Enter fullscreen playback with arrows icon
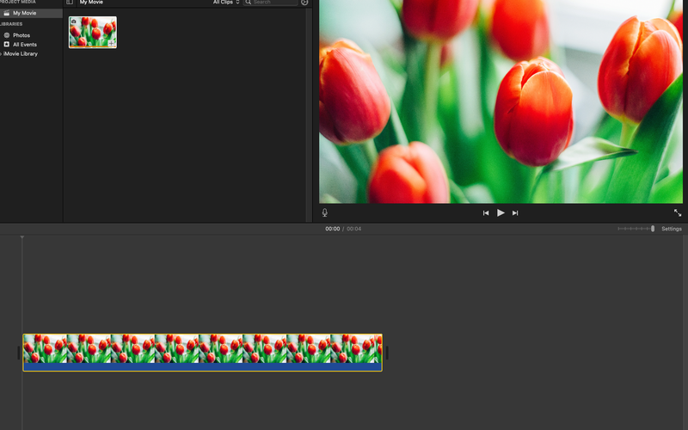This screenshot has width=688, height=430. point(678,212)
